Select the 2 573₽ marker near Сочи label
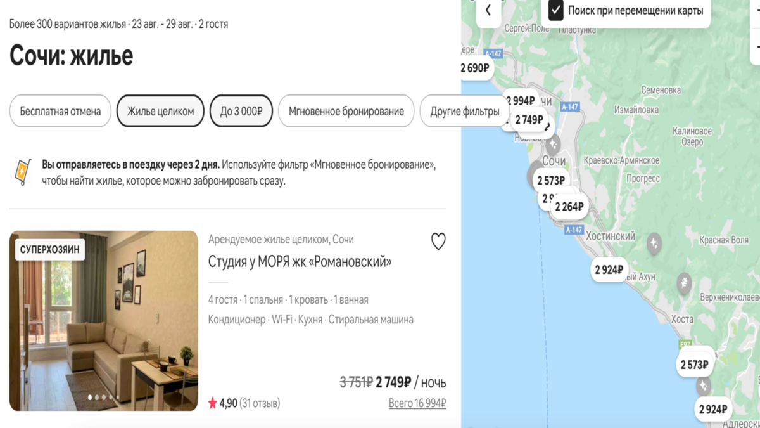This screenshot has width=760, height=428. click(x=551, y=181)
